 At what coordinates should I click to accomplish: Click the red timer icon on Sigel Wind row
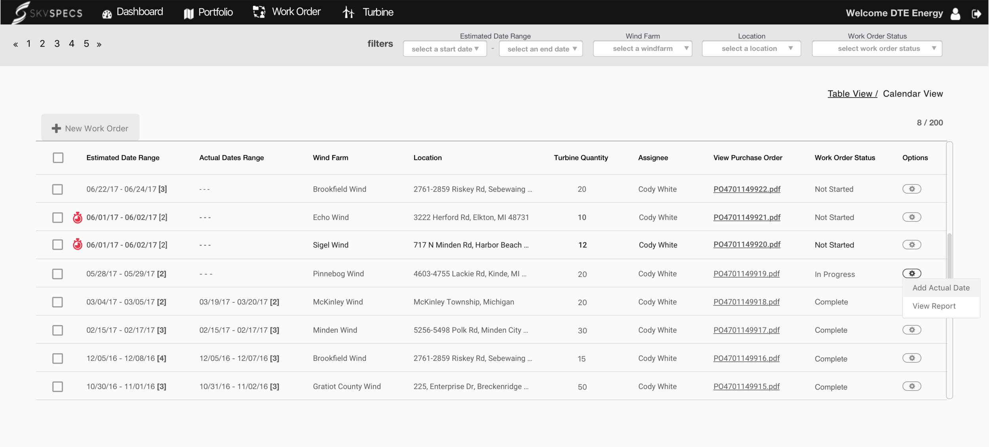click(x=78, y=245)
